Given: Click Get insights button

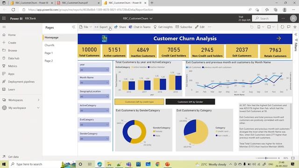Looking at the screenshot, I should click(163, 27).
